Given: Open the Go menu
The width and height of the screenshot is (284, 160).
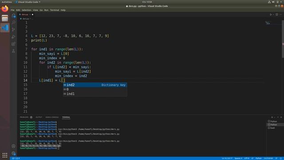Looking at the screenshot, I should pos(41,10).
